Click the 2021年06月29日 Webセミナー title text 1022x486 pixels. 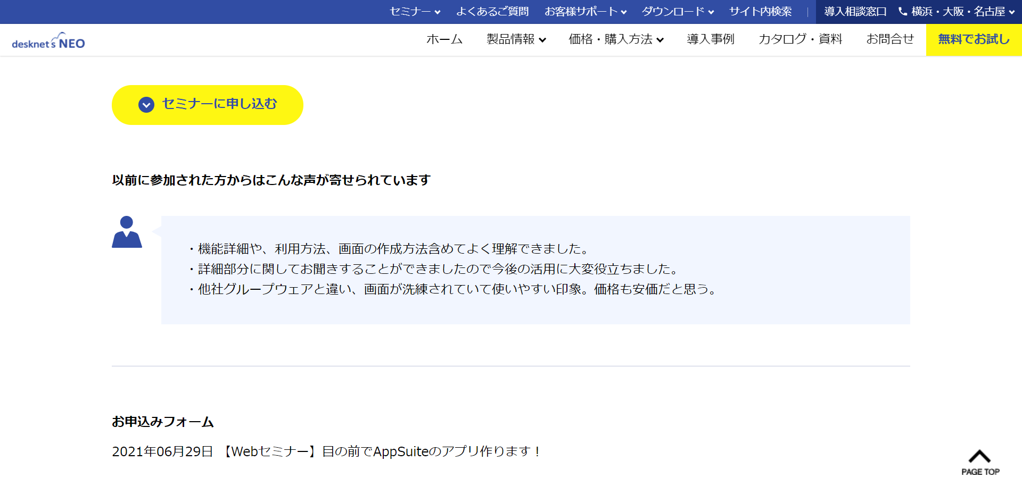327,451
